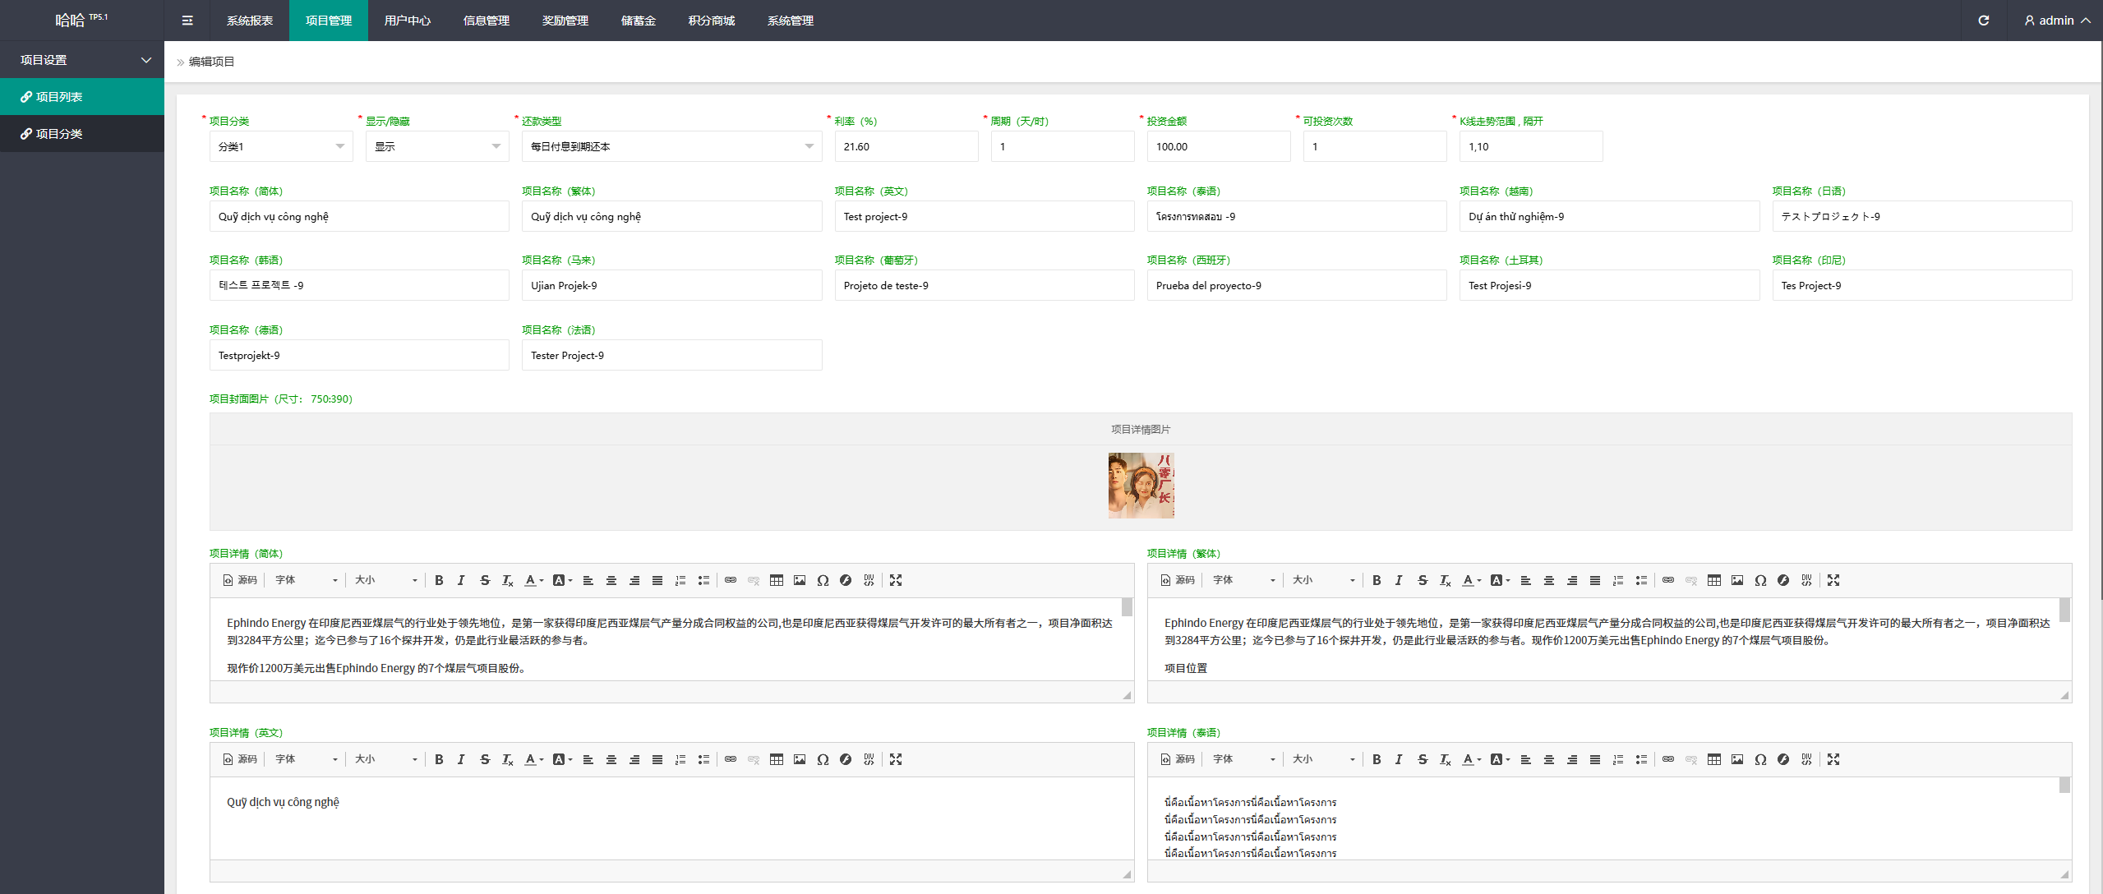Open 系统管理 menu
Screen dimensions: 2103x894
tap(791, 21)
